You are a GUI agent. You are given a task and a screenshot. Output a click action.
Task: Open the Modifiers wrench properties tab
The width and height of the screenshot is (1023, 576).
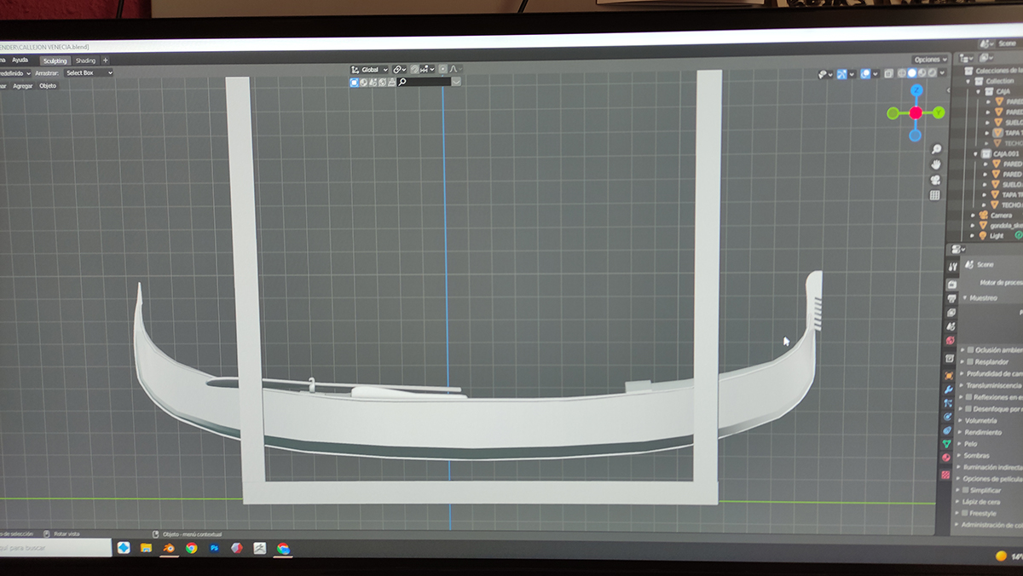point(947,389)
